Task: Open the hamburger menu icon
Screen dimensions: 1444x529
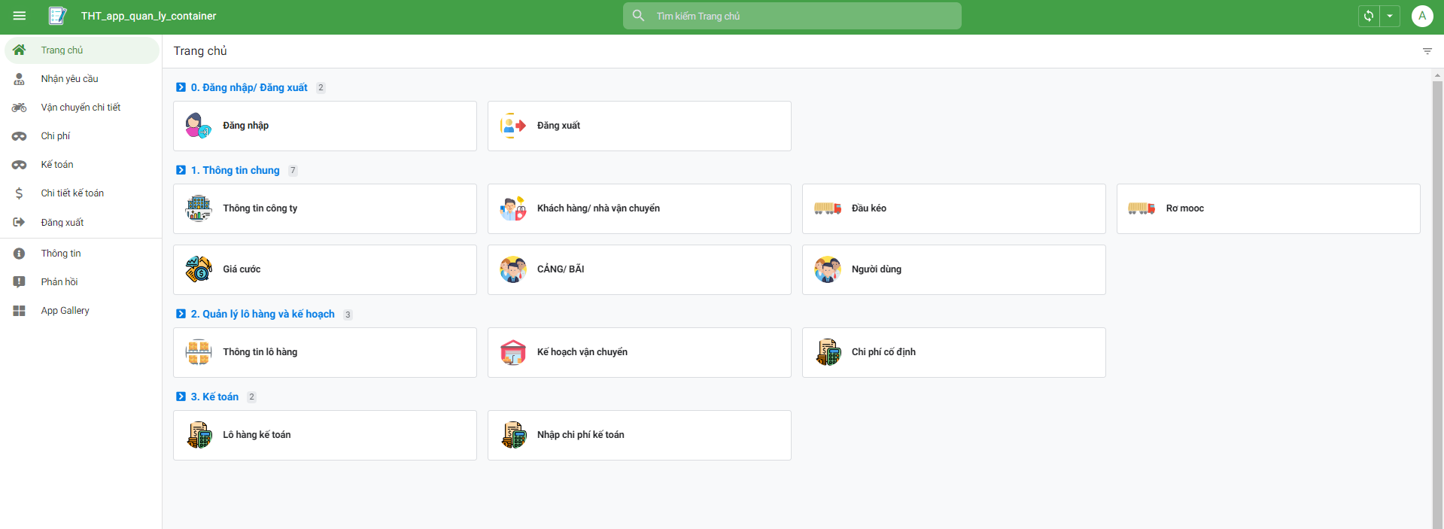Action: (x=20, y=16)
